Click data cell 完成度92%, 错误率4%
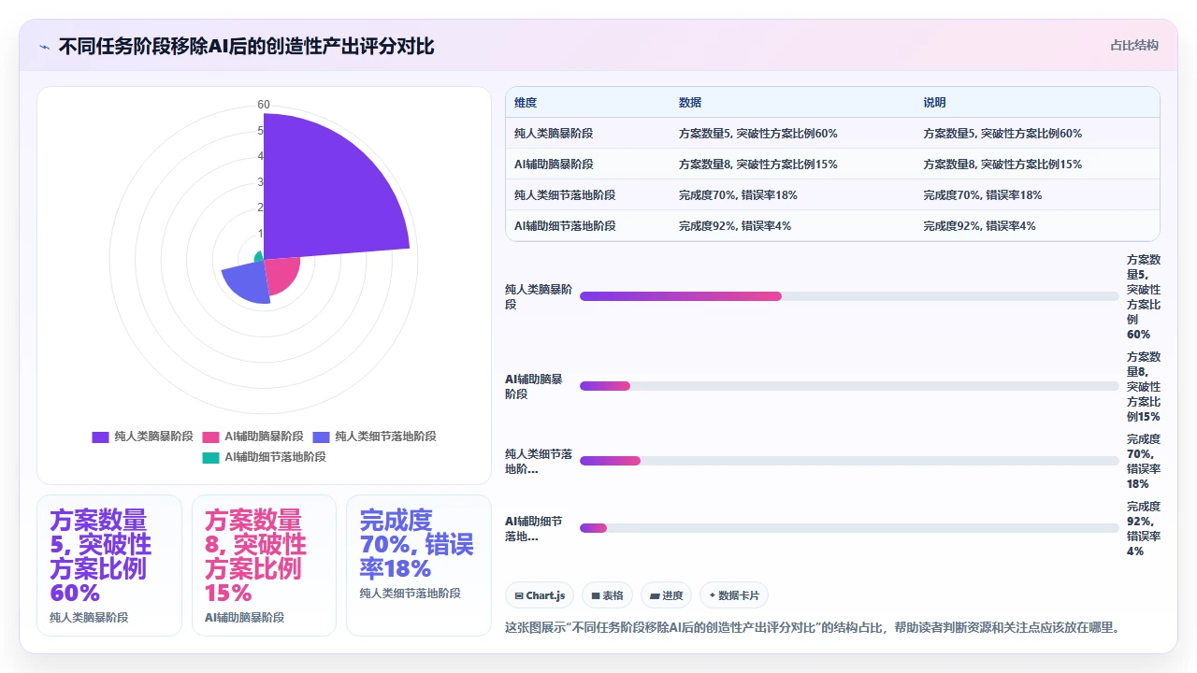1197x673 pixels. point(735,226)
